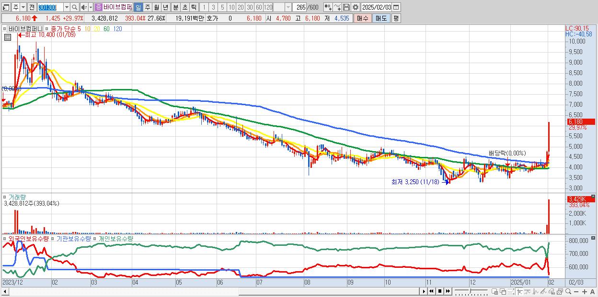The width and height of the screenshot is (598, 297).
Task: Click the fast-forward playback button
Action: [448, 291]
